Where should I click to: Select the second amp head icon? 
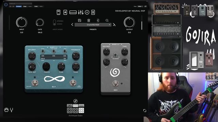[x=76, y=105]
